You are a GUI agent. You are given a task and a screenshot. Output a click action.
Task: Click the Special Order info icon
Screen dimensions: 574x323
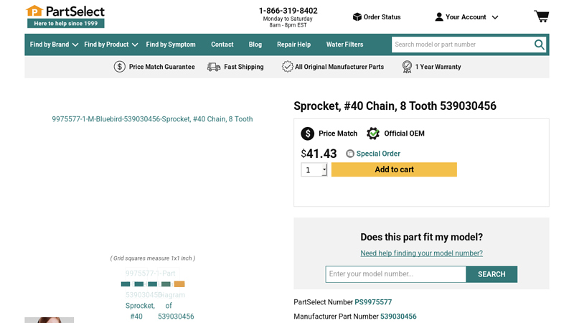point(350,154)
